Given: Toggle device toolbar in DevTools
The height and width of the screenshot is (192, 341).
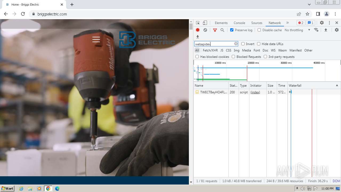Looking at the screenshot, I should tap(205, 23).
